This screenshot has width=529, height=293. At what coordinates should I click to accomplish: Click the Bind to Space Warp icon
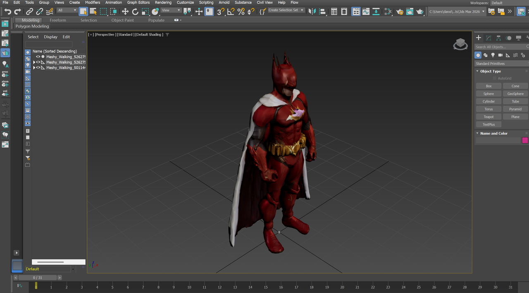(50, 12)
